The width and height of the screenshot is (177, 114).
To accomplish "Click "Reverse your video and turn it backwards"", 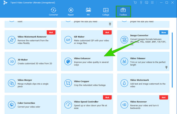I will (x=144, y=107).
